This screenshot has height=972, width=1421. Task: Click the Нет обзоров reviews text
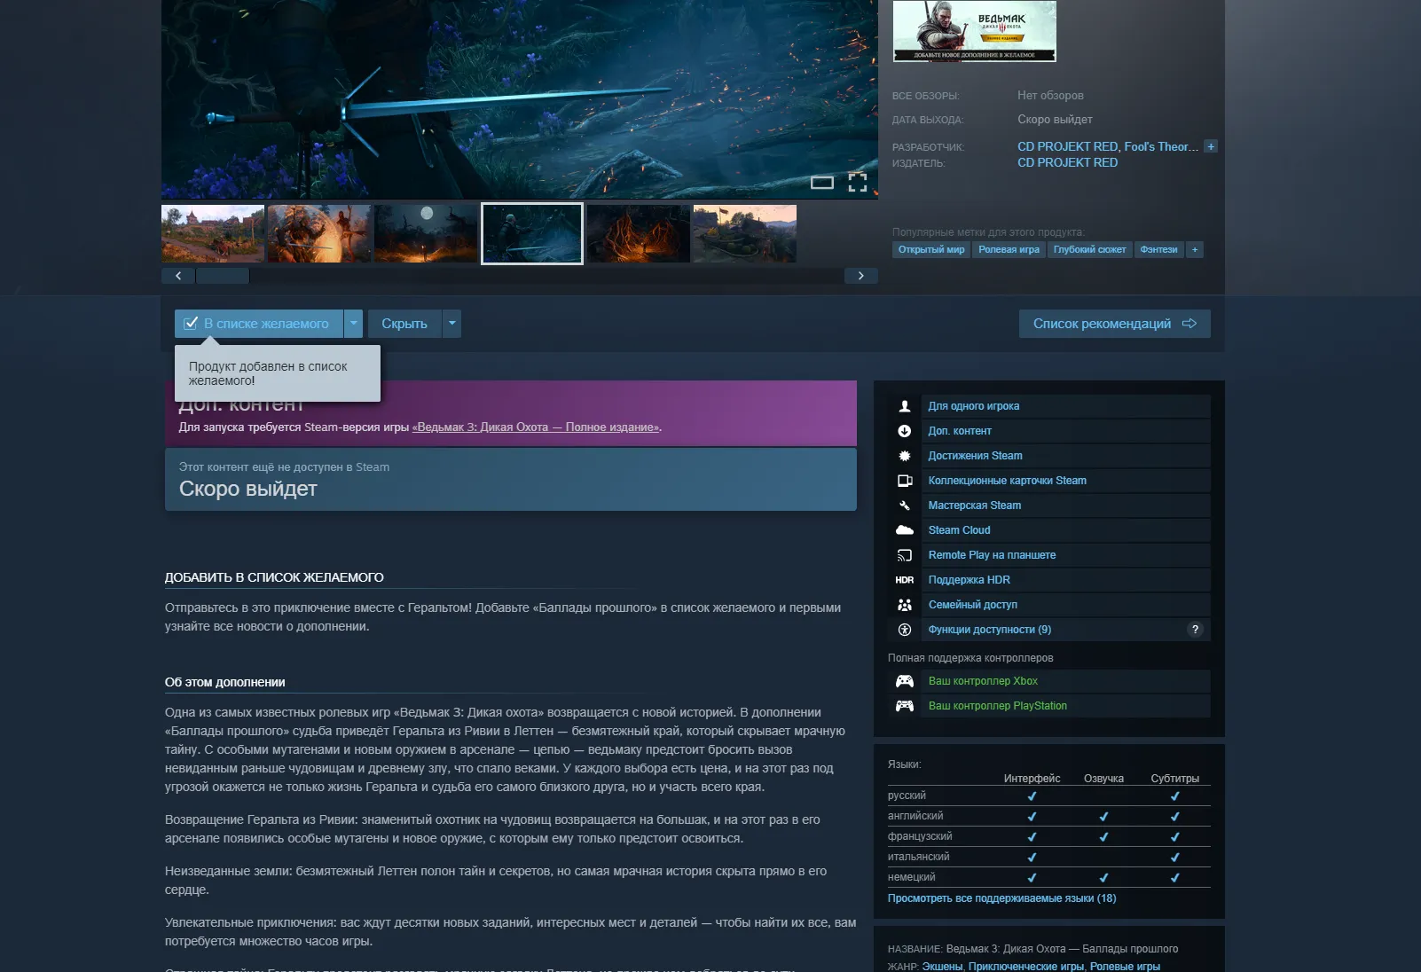click(1050, 96)
